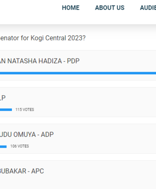The width and height of the screenshot is (156, 189).
Task: Click the year 2023 in poll title
Action: [x=77, y=38]
